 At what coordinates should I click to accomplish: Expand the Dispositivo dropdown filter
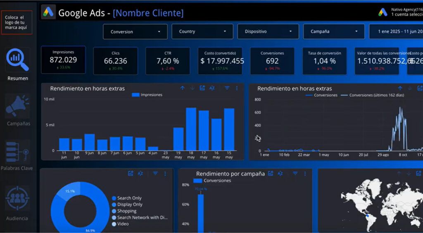pyautogui.click(x=268, y=31)
